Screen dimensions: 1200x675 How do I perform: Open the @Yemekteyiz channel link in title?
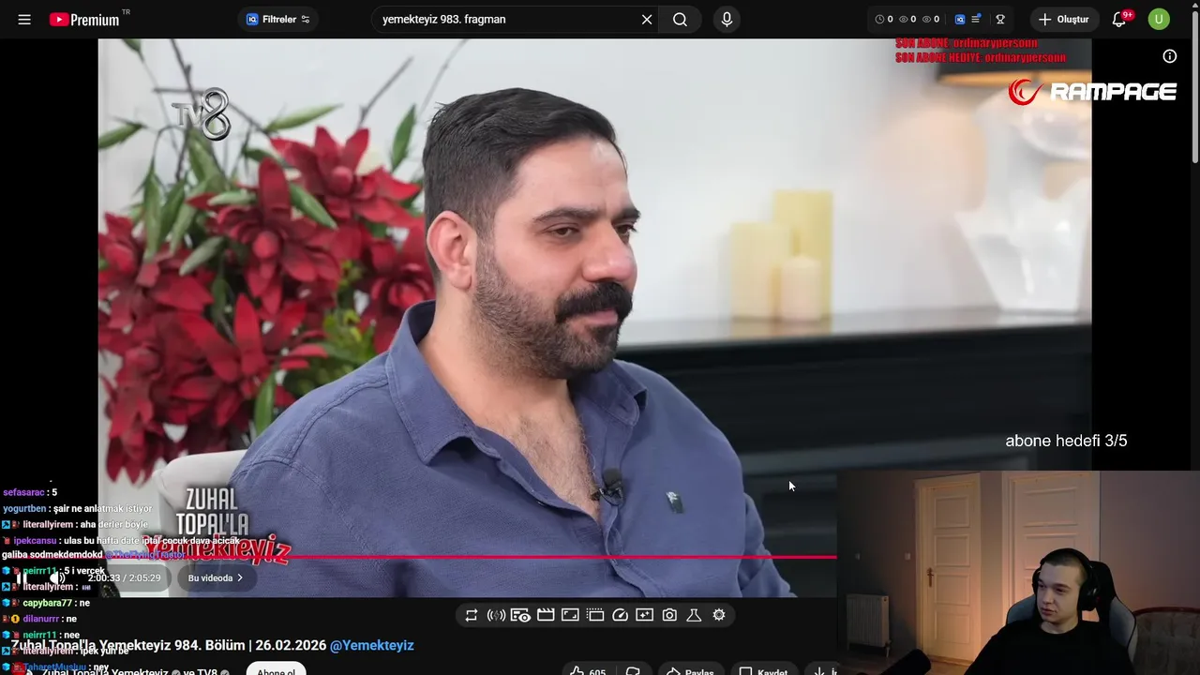pyautogui.click(x=372, y=645)
